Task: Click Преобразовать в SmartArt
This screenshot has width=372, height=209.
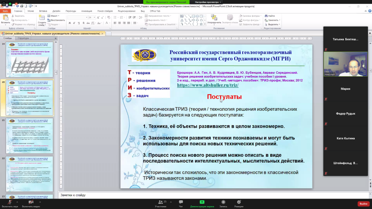Action: (160, 24)
